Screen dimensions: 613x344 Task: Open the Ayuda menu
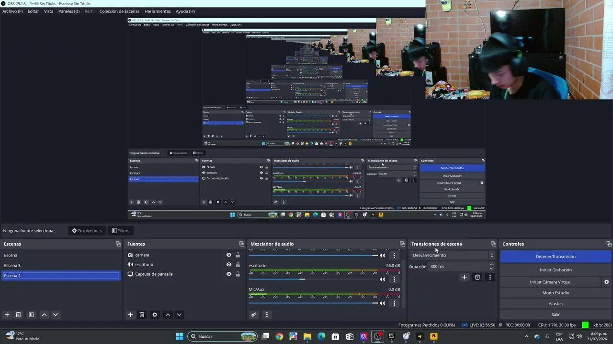tap(185, 11)
